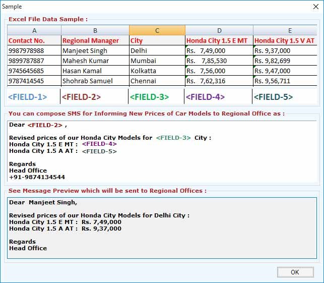Screen dimensions: 324x283
Task: Select column D header in sample table
Action: (x=219, y=30)
